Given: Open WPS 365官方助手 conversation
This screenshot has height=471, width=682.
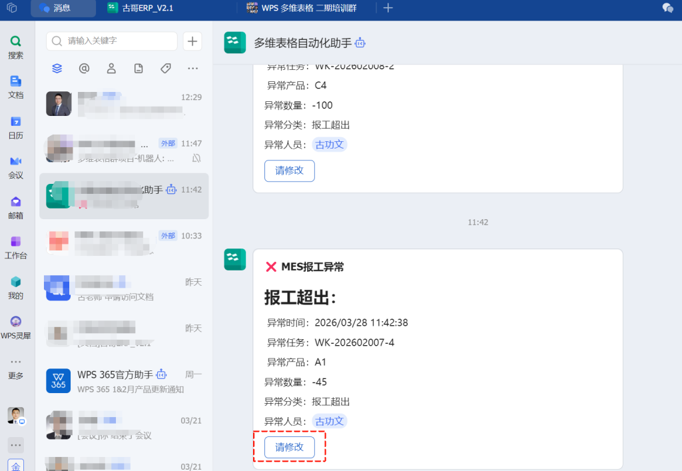Looking at the screenshot, I should coord(124,381).
